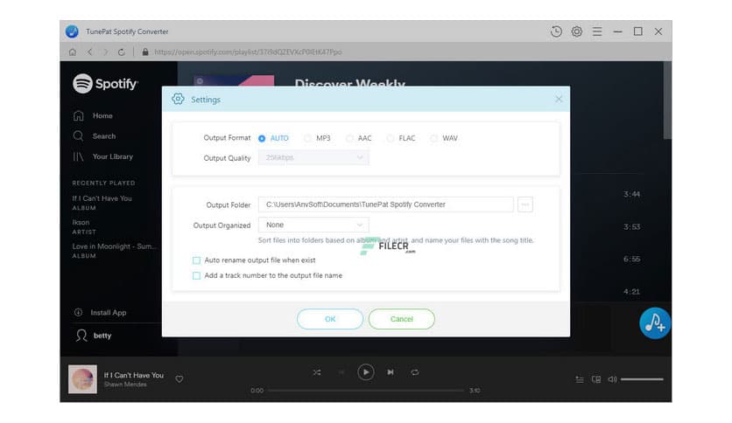732x423 pixels.
Task: Confirm settings with OK button
Action: click(x=330, y=319)
